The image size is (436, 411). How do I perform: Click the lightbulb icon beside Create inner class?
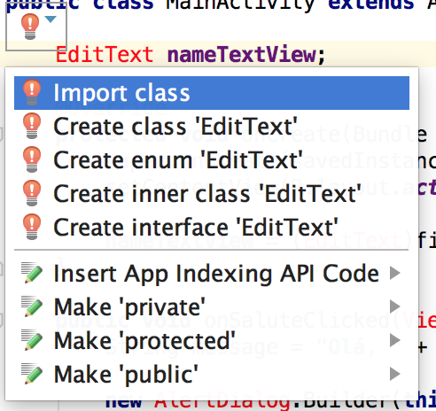tap(32, 193)
